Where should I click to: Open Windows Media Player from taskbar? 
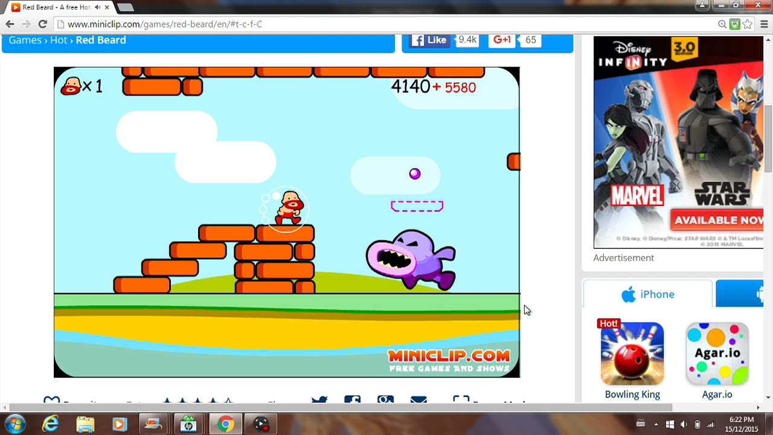(120, 424)
